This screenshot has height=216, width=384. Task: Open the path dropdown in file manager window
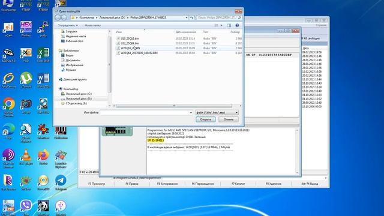point(326,178)
